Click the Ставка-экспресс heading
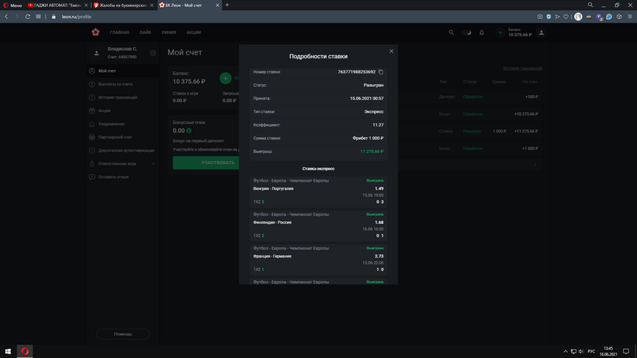Screen dimensions: 637x358 point(318,169)
